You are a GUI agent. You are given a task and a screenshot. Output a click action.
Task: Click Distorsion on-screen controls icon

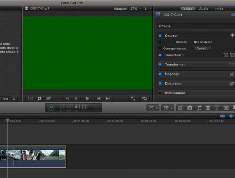tap(232, 84)
